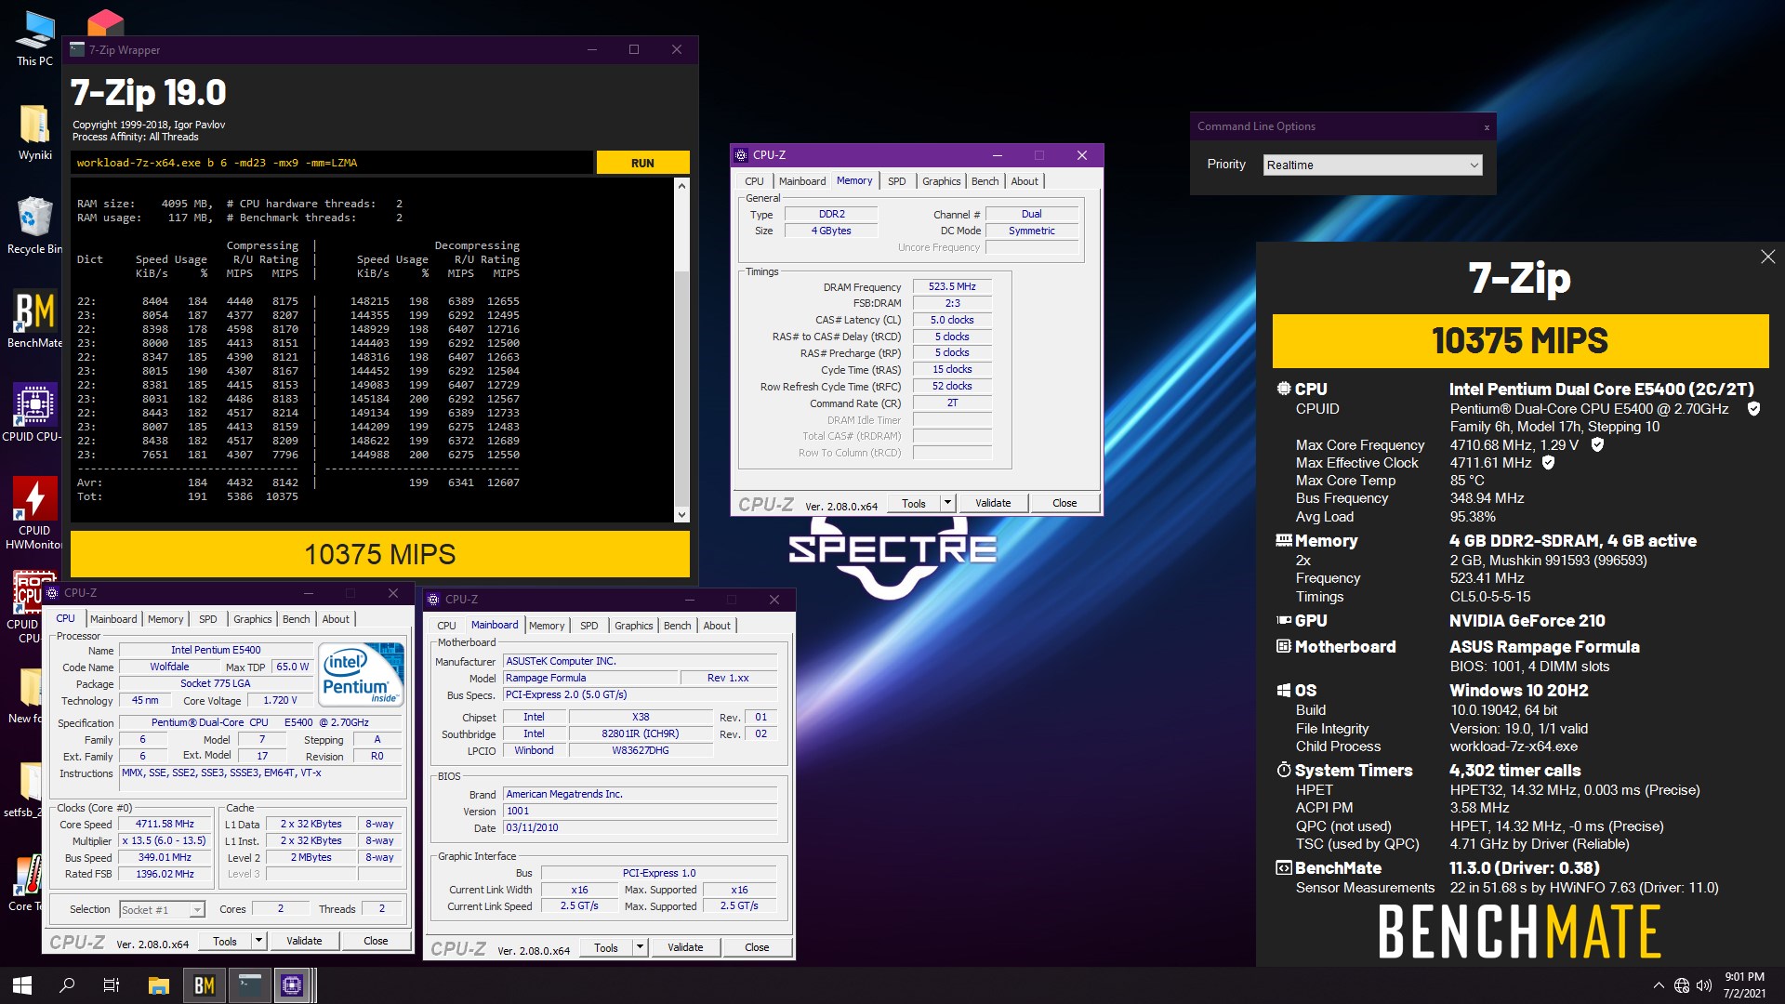Viewport: 1785px width, 1004px height.
Task: Click the Rampage Formula model field
Action: click(589, 679)
